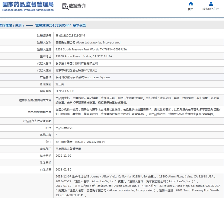Select approval date 2022-11-02
Viewport: 224px width, 198px height.
(63, 156)
